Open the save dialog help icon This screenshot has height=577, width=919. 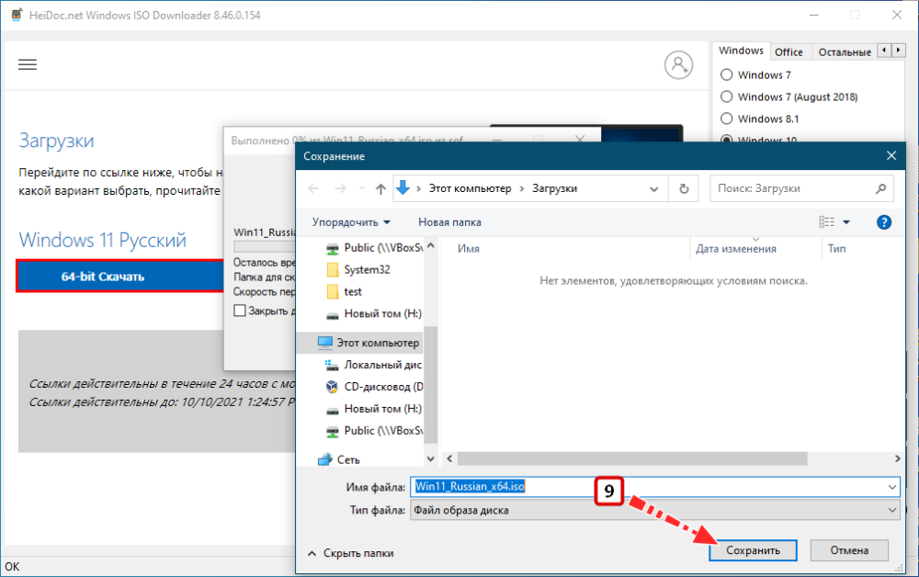tap(884, 222)
